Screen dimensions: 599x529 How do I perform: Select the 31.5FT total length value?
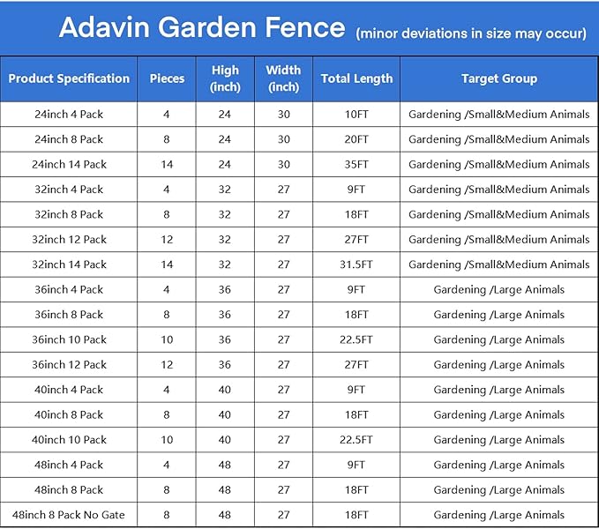point(356,264)
